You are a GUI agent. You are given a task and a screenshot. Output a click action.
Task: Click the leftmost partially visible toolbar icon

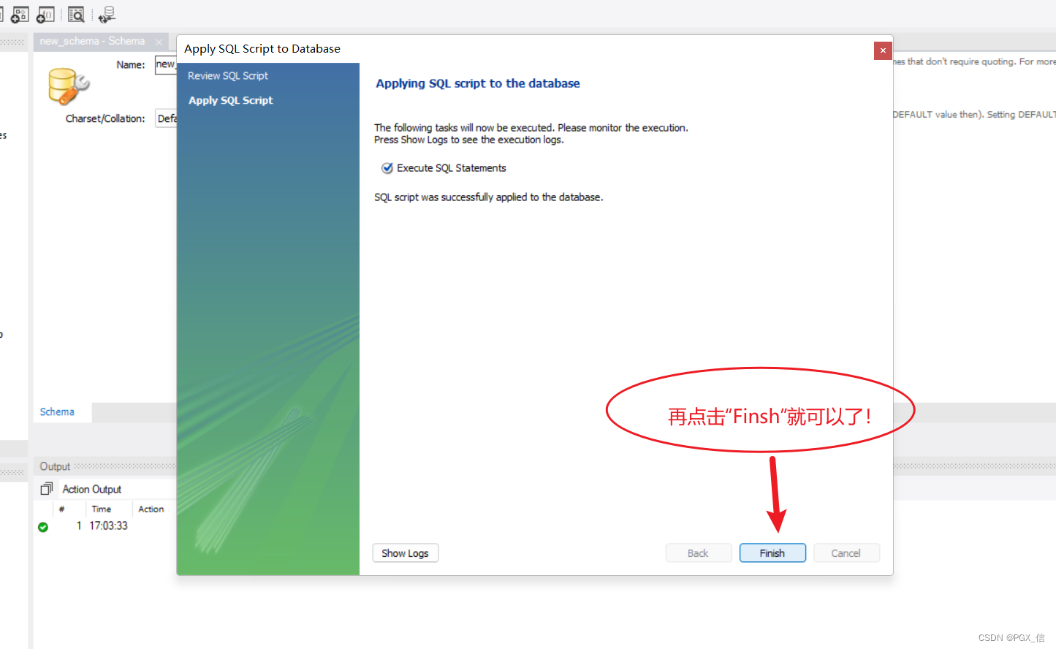click(3, 14)
